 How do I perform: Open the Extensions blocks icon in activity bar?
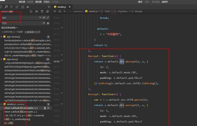(17, 7)
